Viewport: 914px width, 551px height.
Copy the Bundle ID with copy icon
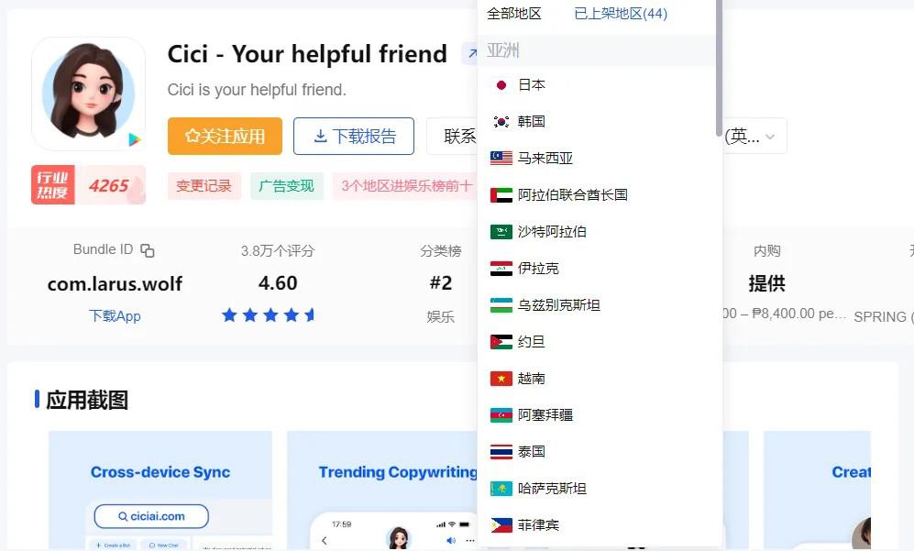[x=148, y=250]
